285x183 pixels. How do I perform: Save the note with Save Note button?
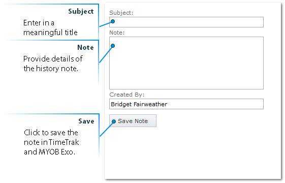133,121
